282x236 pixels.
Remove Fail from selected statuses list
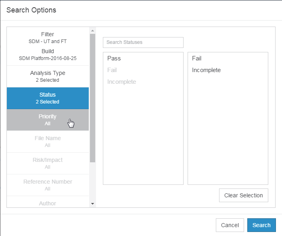[196, 58]
